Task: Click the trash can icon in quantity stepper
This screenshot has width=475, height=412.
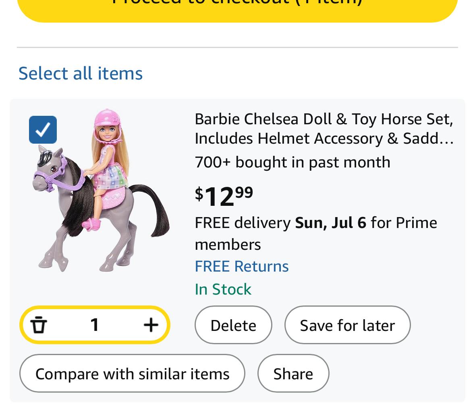Action: tap(39, 325)
